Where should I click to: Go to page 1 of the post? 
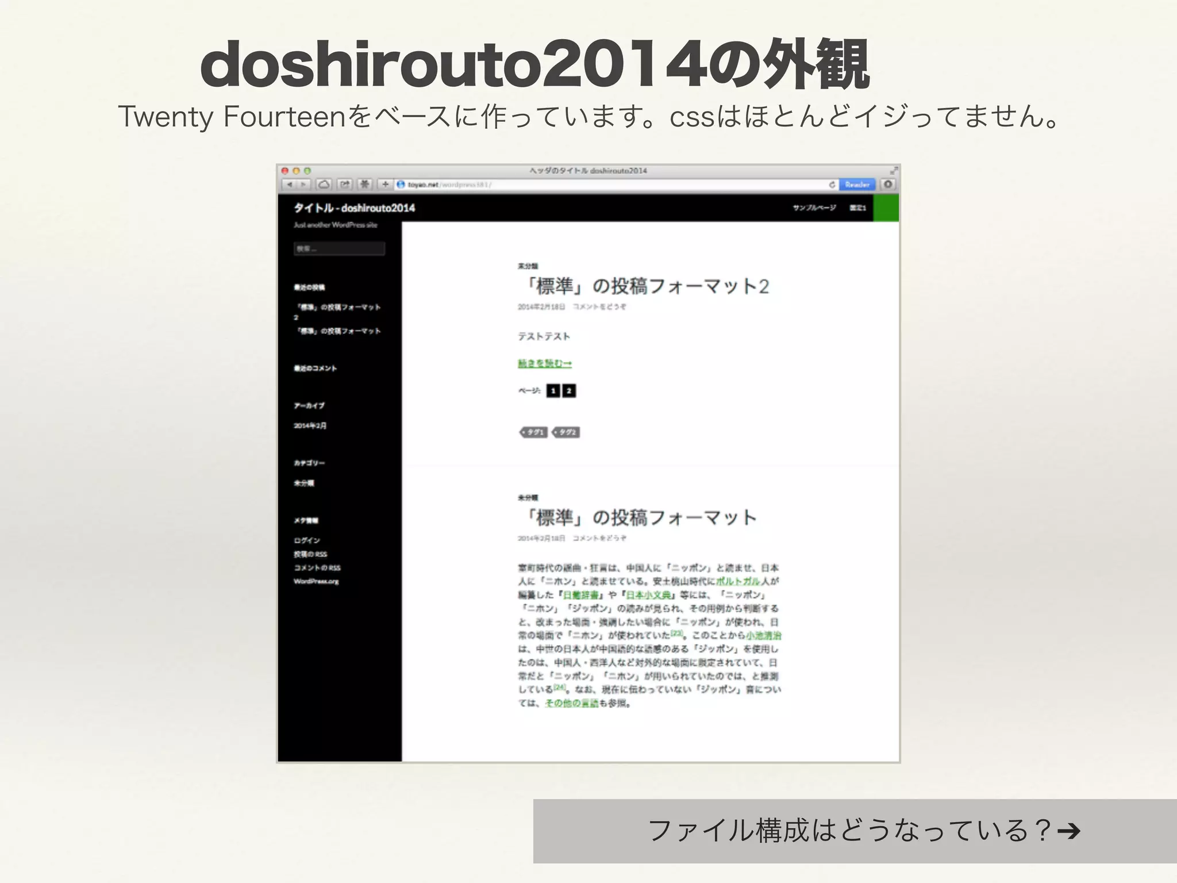pyautogui.click(x=553, y=391)
